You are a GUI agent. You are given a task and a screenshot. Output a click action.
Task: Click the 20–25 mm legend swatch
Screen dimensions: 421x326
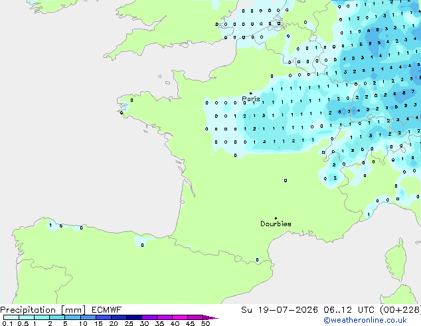tap(119, 317)
